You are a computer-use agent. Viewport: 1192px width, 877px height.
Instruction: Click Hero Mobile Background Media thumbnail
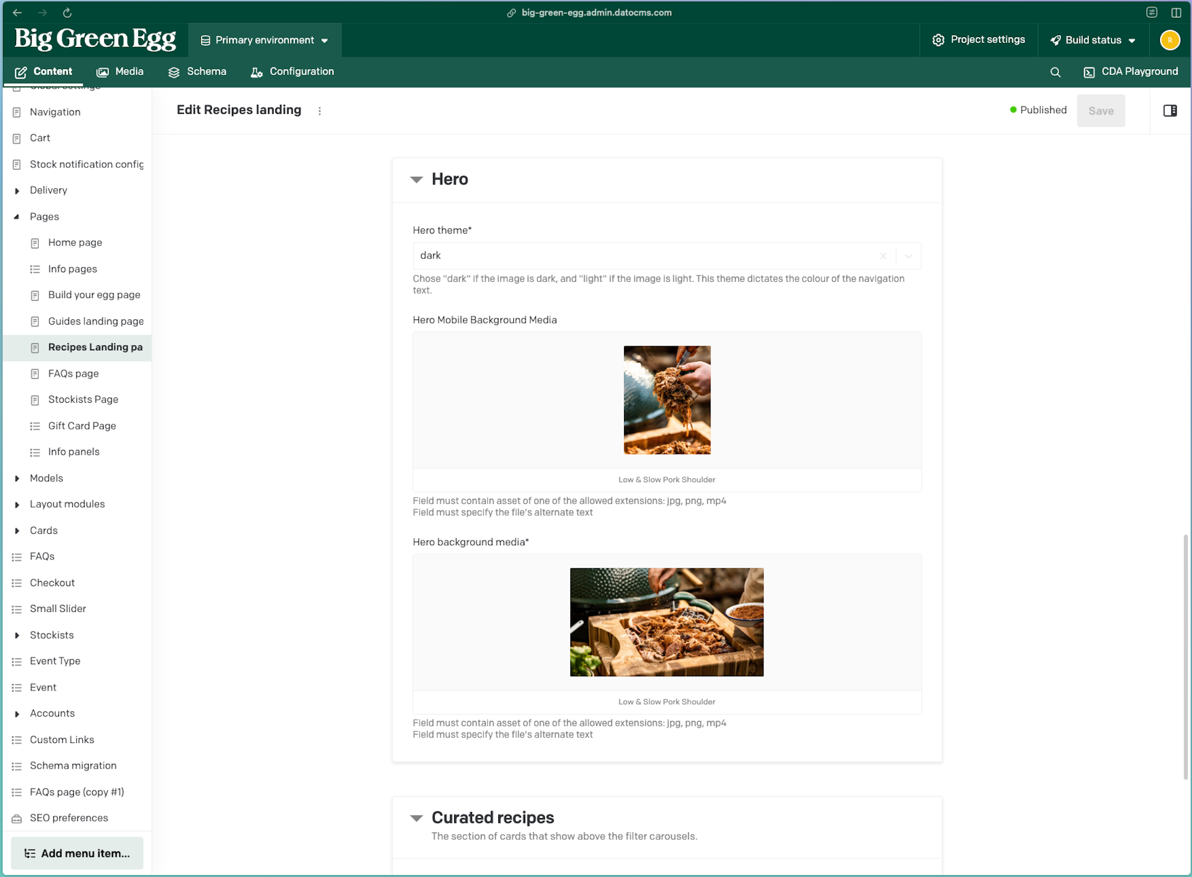coord(667,400)
